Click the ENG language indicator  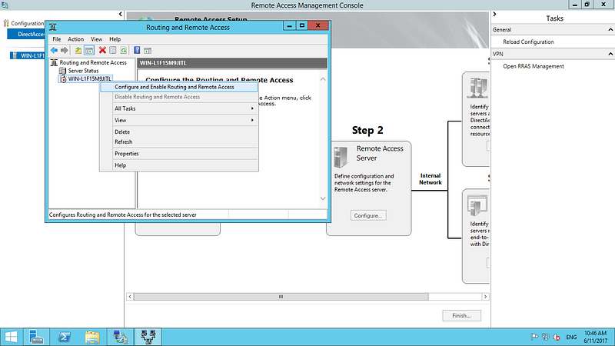click(571, 337)
